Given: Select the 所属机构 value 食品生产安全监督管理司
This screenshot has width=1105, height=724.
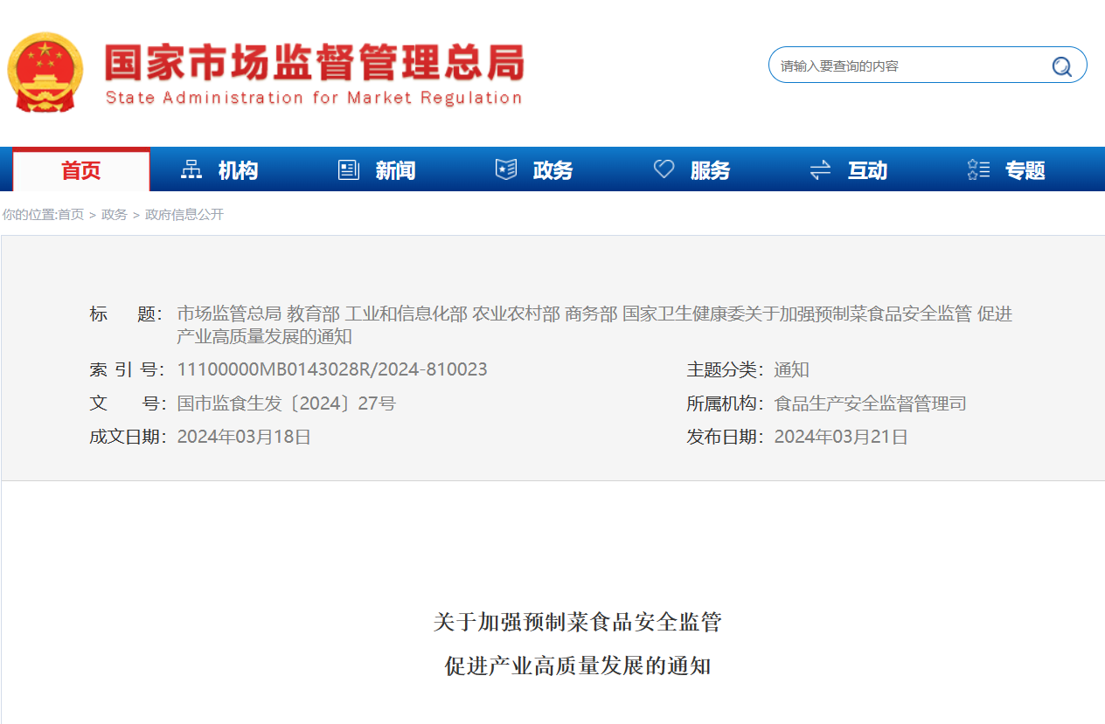Looking at the screenshot, I should [870, 403].
